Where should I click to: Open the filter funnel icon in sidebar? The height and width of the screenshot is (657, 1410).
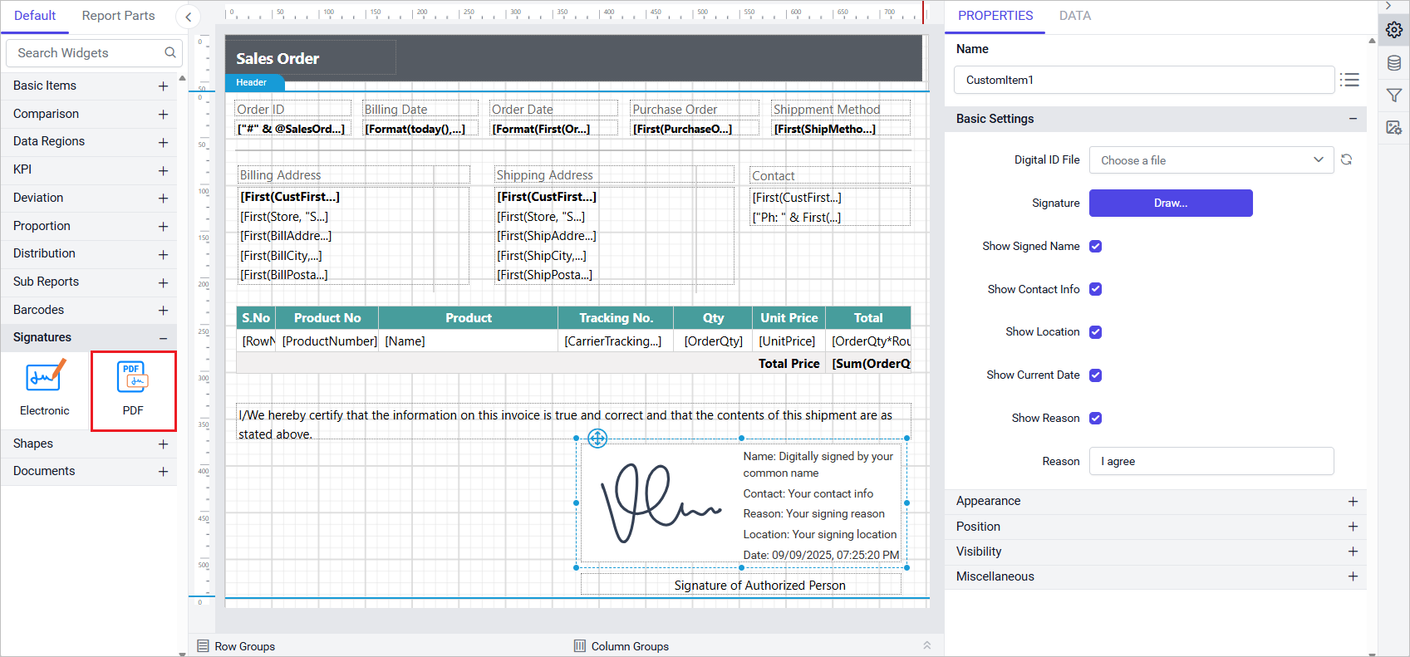[1394, 96]
